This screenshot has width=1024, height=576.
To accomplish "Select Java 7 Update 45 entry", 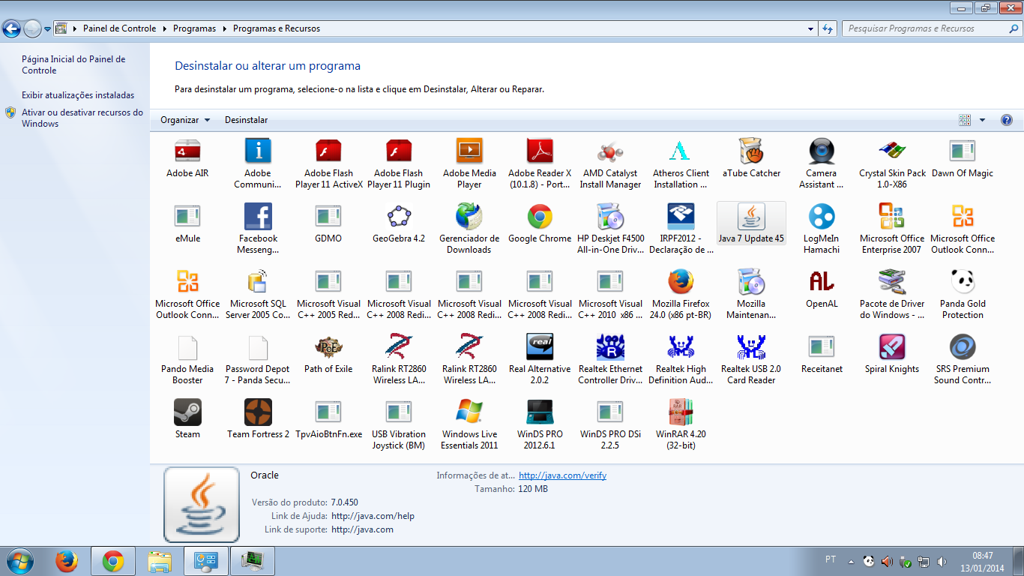I will coord(751,223).
